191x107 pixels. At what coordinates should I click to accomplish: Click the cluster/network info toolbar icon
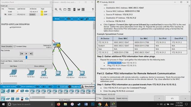pyautogui.click(x=79, y=10)
